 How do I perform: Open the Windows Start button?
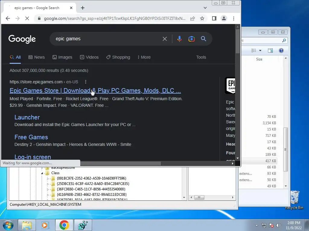8,225
